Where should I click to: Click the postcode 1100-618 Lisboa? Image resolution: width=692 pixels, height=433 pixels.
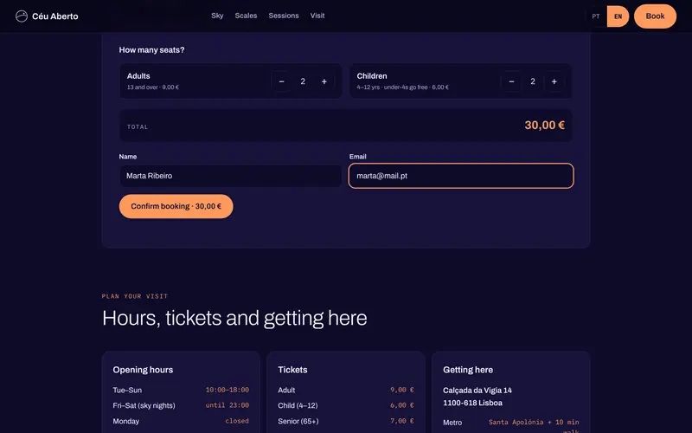point(472,403)
